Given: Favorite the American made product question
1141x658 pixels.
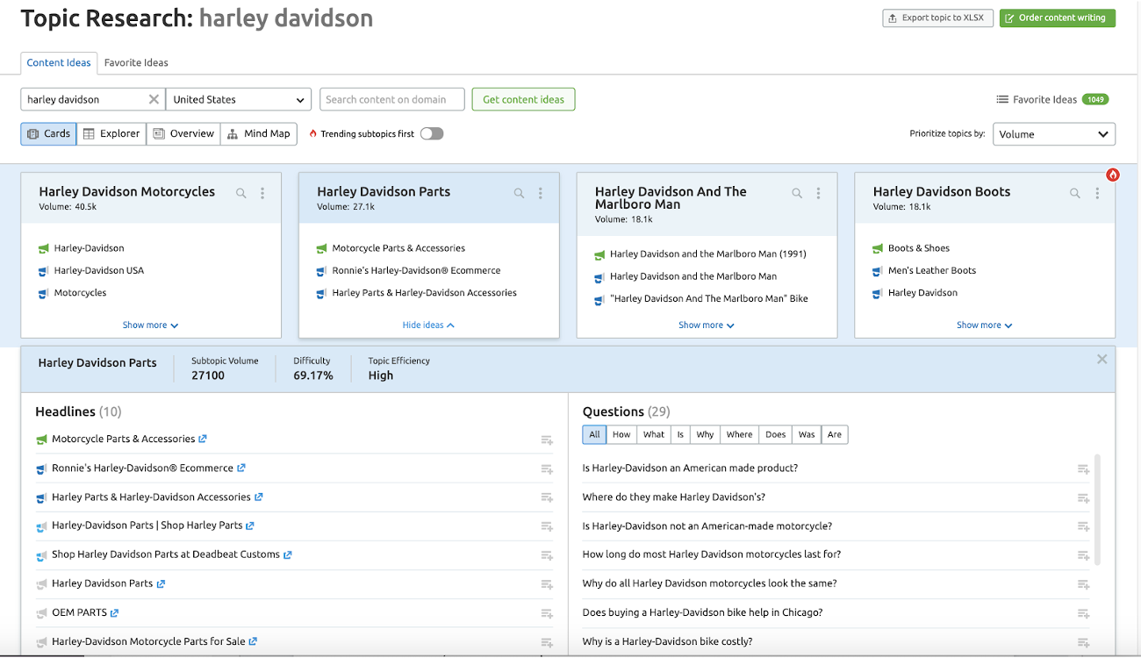Looking at the screenshot, I should 1084,468.
